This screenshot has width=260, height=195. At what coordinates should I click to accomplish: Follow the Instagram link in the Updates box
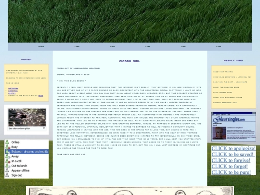13,89
